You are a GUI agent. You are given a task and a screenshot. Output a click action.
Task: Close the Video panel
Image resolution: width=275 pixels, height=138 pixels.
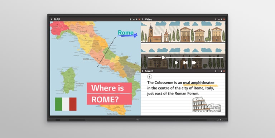tap(224, 19)
